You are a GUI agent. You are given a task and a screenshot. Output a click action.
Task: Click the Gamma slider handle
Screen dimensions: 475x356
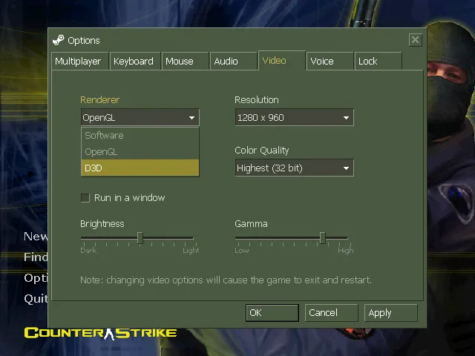tap(322, 238)
